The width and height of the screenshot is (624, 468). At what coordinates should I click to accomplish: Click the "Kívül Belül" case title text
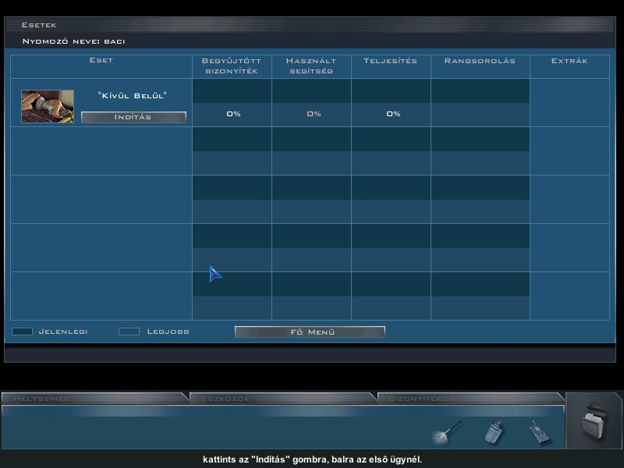[133, 95]
